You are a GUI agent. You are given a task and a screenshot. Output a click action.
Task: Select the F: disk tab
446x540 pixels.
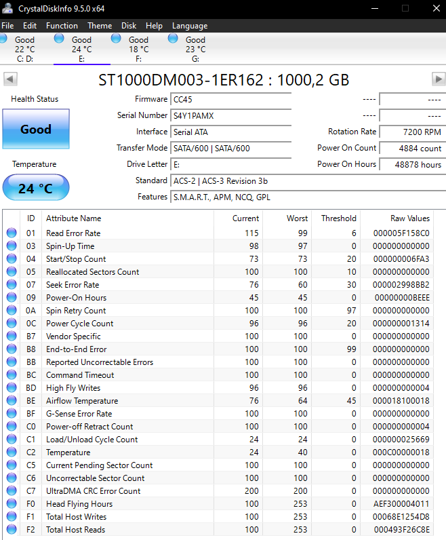(139, 49)
